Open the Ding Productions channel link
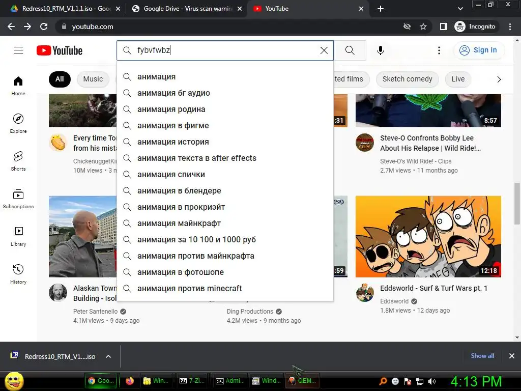The height and width of the screenshot is (391, 521). [250, 312]
